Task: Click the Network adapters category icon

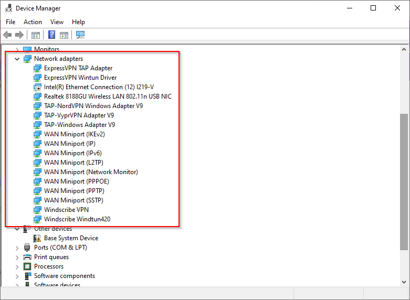Action: click(x=27, y=59)
